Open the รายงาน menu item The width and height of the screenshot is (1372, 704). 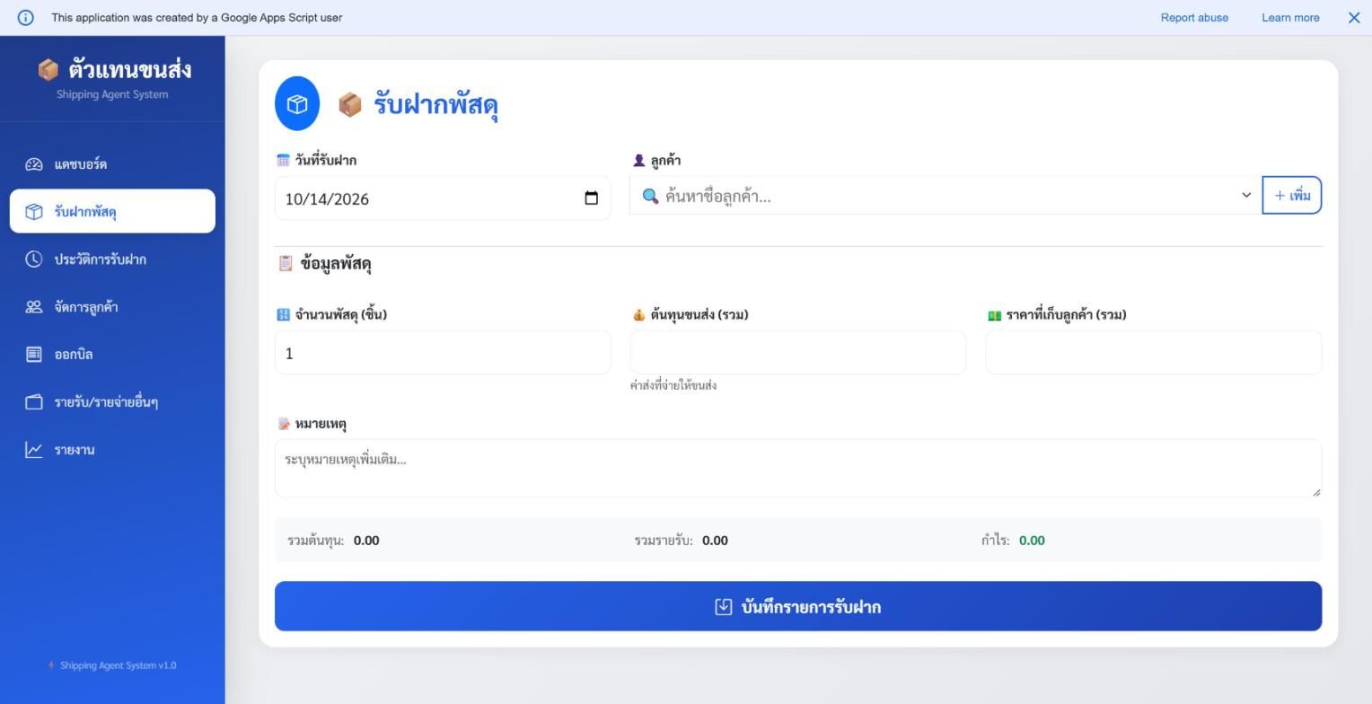112,450
